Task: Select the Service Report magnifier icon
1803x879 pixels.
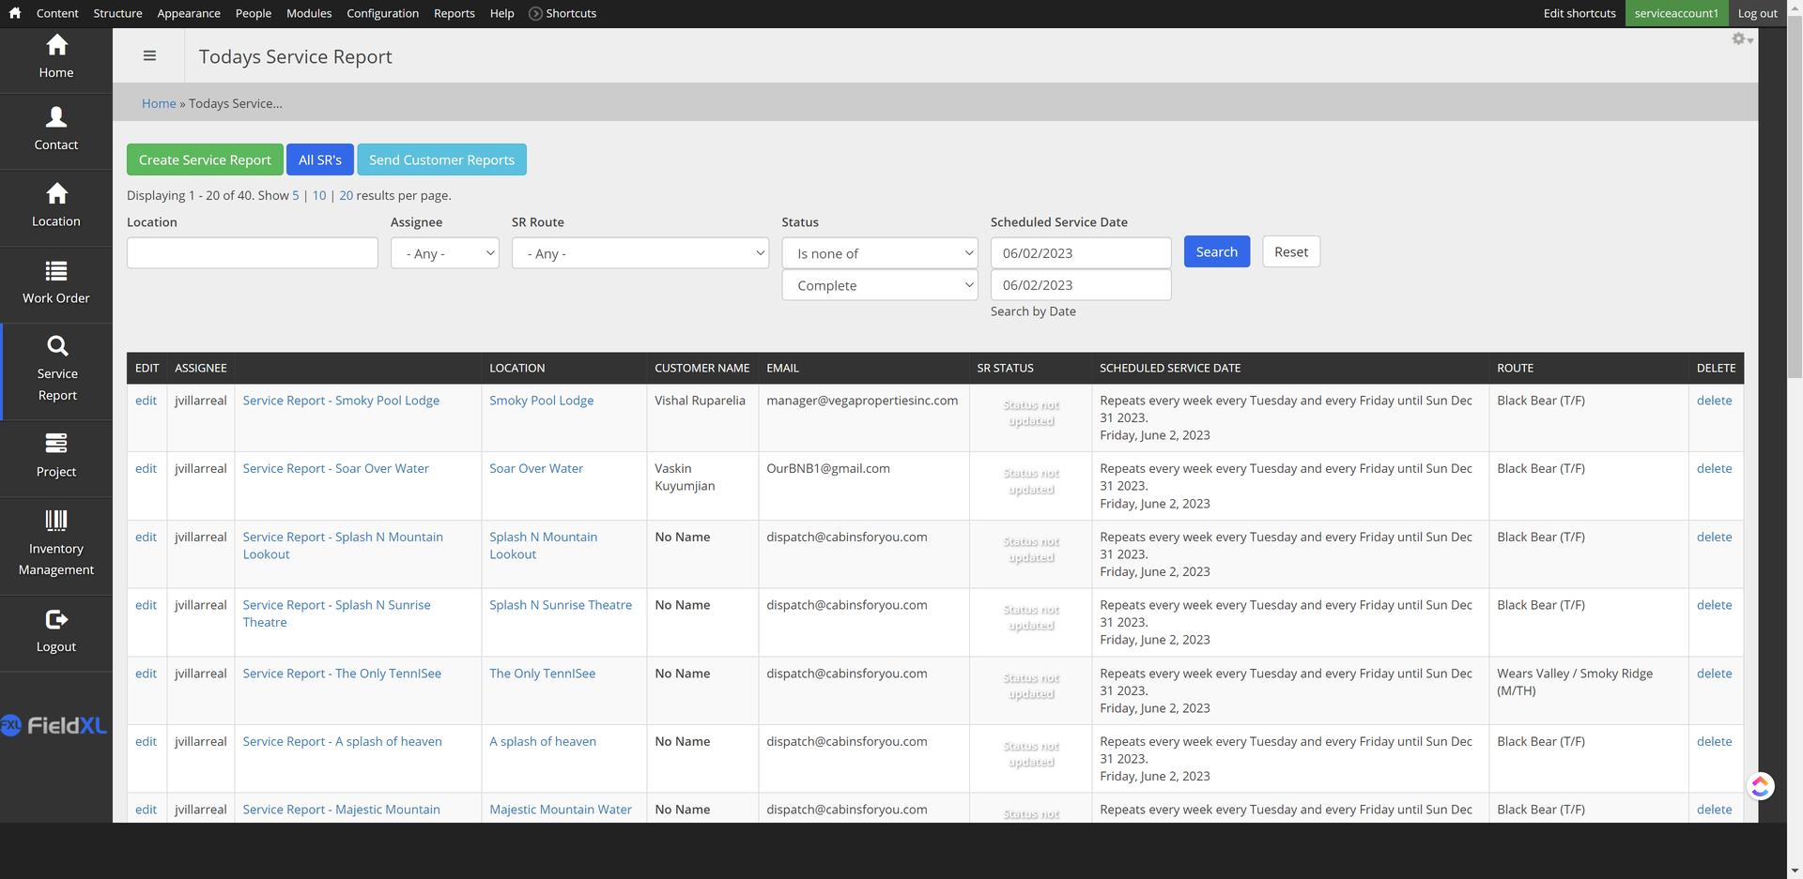Action: click(x=57, y=346)
